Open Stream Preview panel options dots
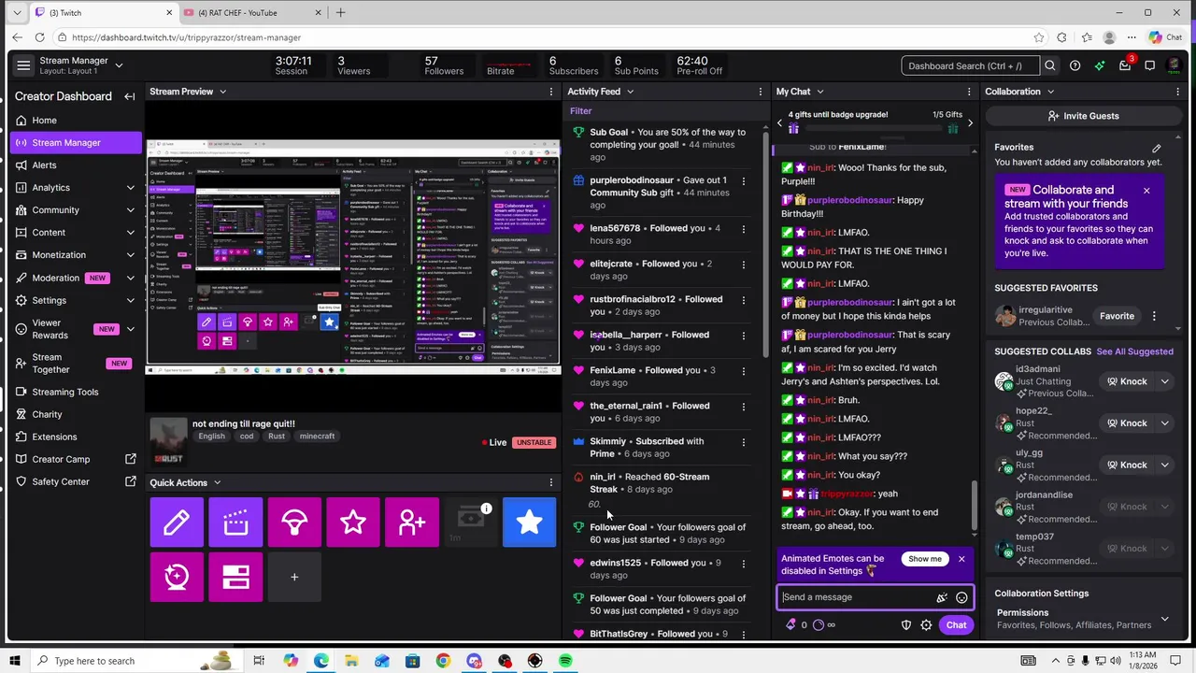This screenshot has height=673, width=1196. pos(551,92)
